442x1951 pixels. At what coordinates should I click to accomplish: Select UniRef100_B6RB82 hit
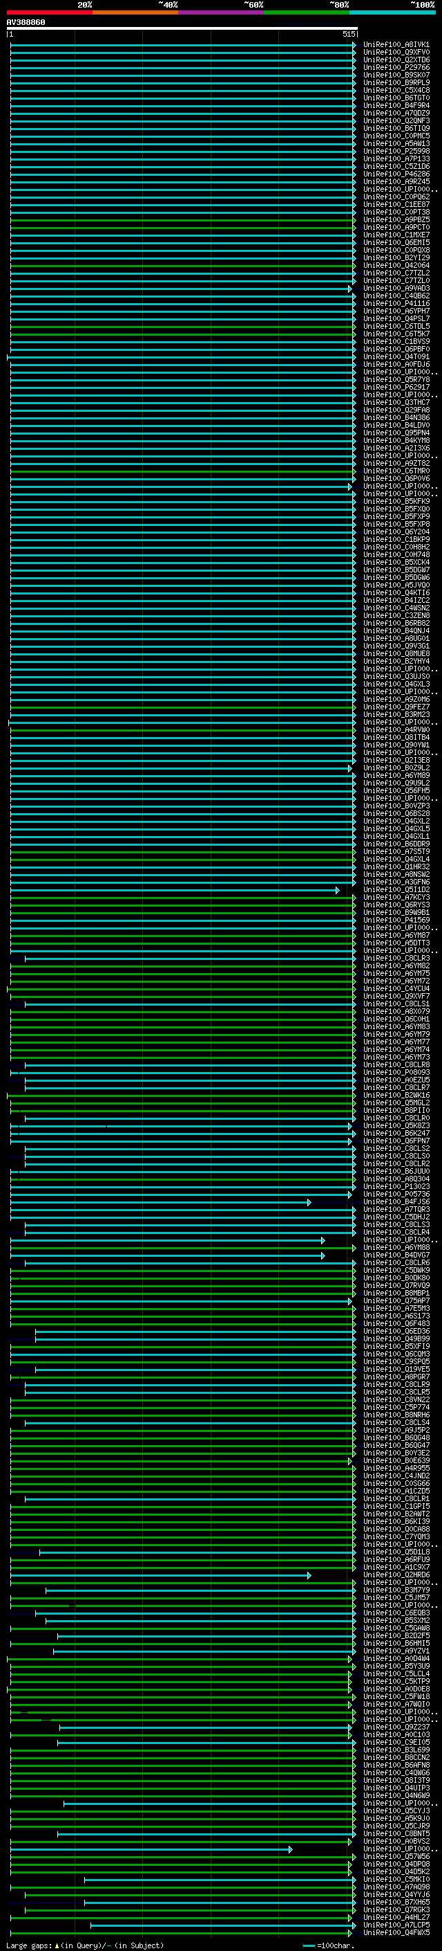tap(396, 623)
